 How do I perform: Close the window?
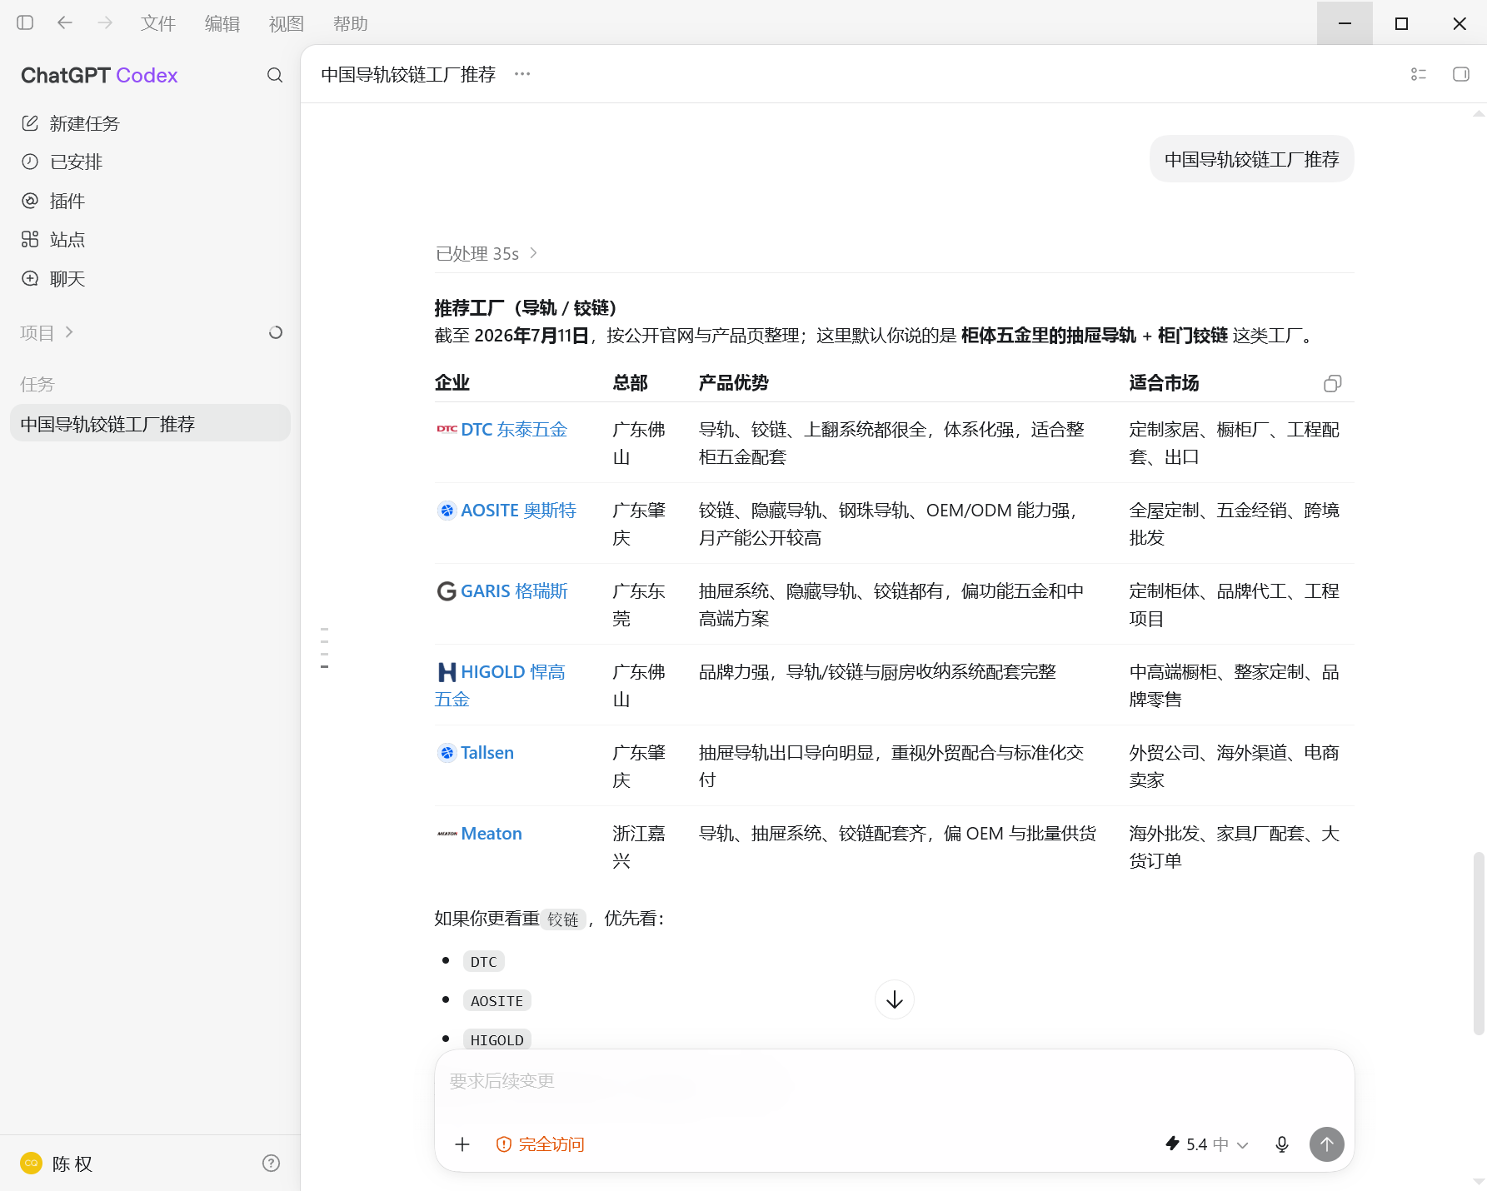click(1459, 23)
